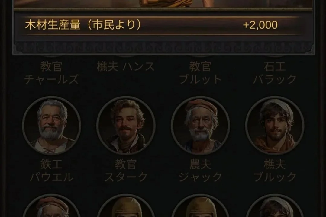Click the 教官 チャールズ name label

[x=51, y=73]
